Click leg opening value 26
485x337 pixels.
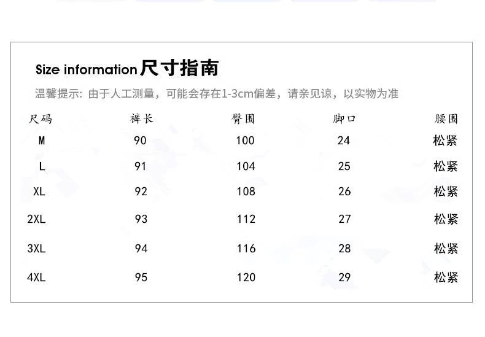[x=344, y=192]
